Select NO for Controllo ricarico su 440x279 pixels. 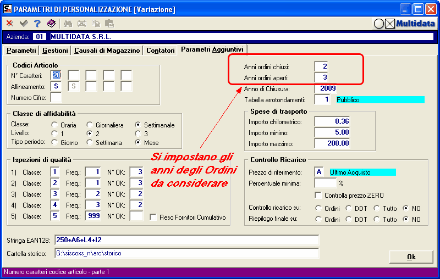pos(406,208)
